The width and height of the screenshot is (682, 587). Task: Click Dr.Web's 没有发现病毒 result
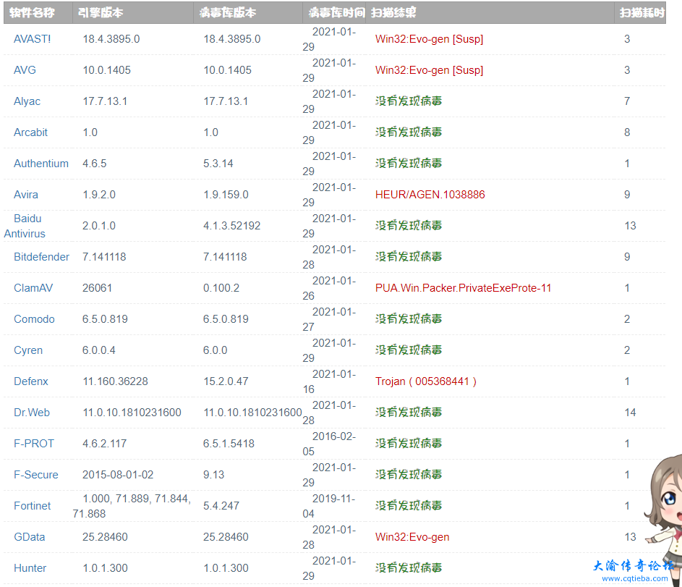click(409, 412)
